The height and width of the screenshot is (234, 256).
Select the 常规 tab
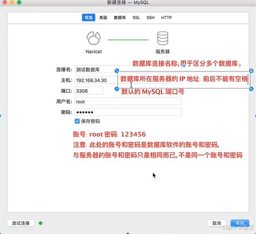tap(89, 18)
